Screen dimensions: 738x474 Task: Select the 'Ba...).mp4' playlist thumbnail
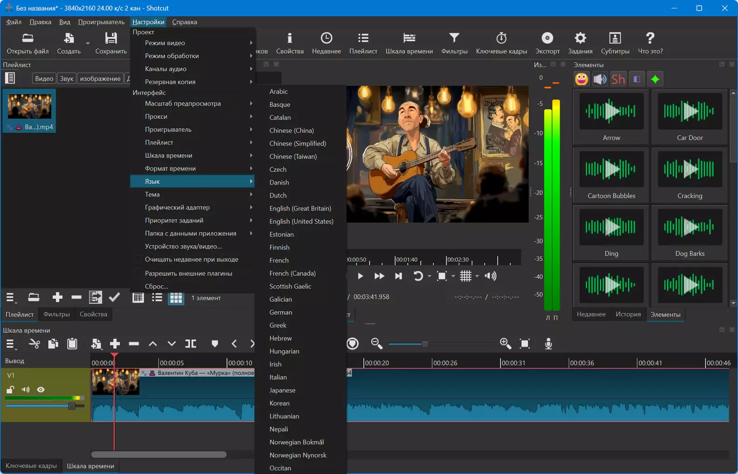(30, 111)
